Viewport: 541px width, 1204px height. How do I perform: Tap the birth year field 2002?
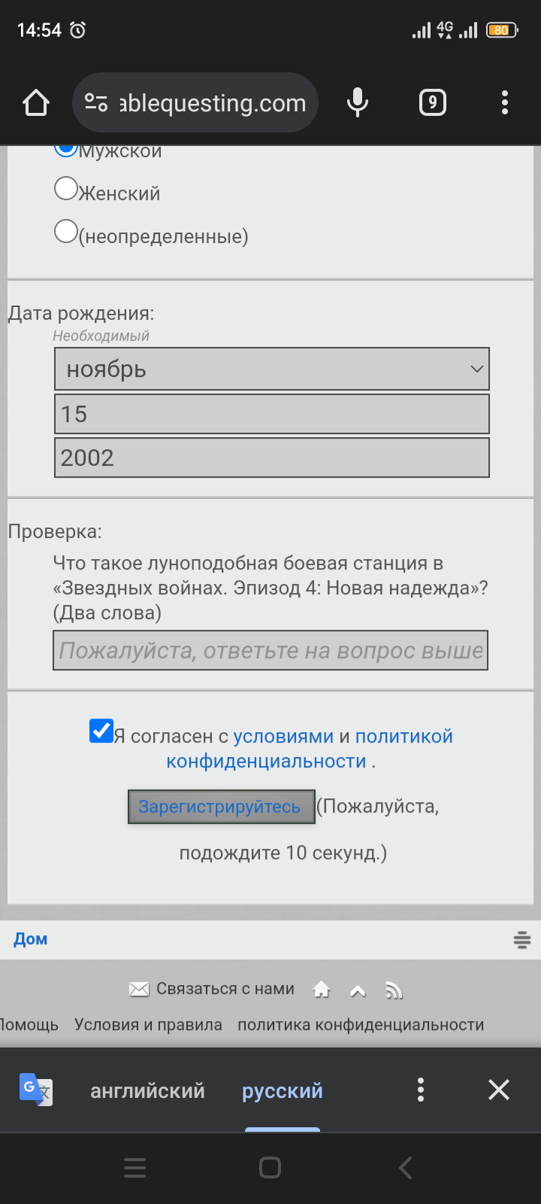[x=272, y=458]
